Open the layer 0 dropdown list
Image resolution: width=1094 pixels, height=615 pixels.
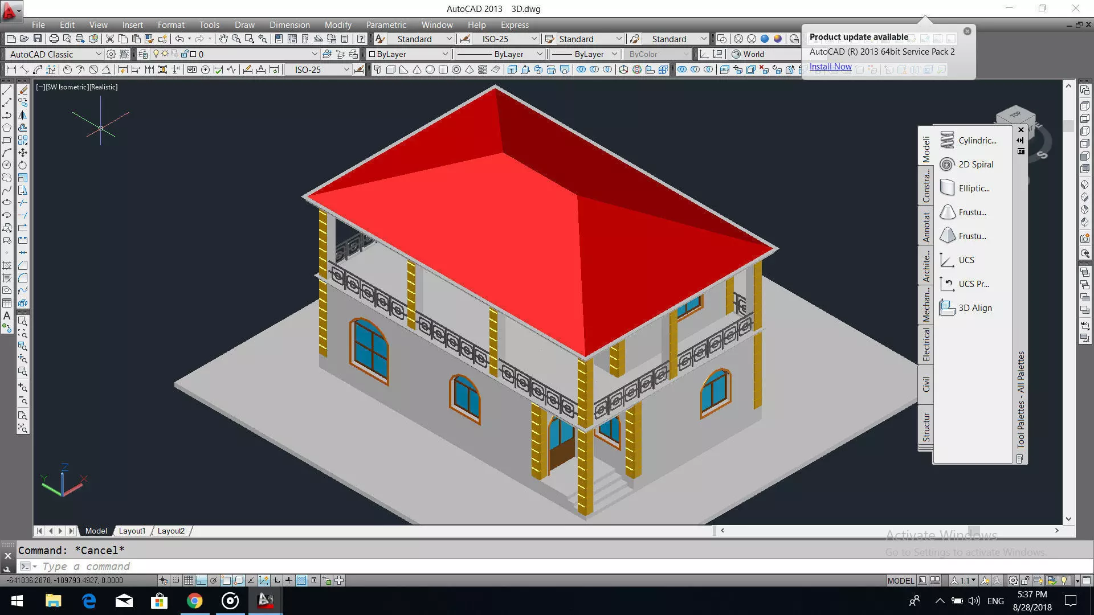234,54
